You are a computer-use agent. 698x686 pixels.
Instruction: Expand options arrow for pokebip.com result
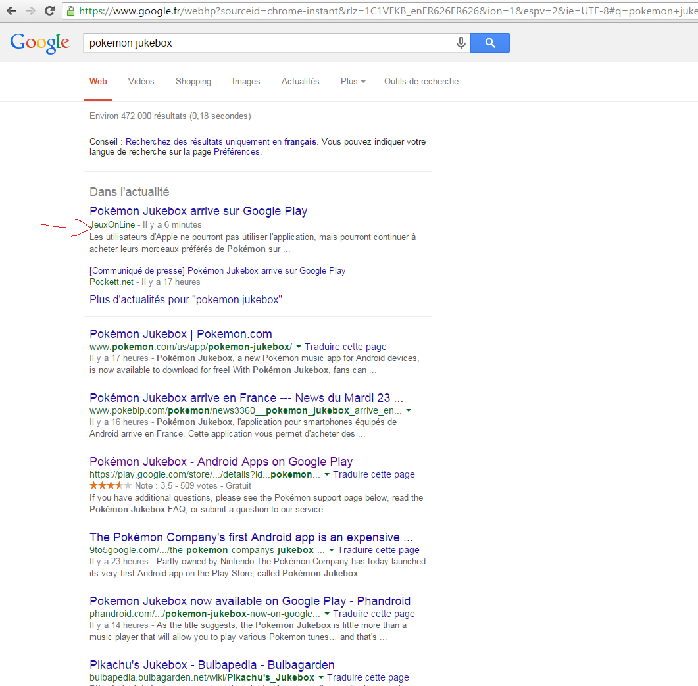click(x=409, y=410)
